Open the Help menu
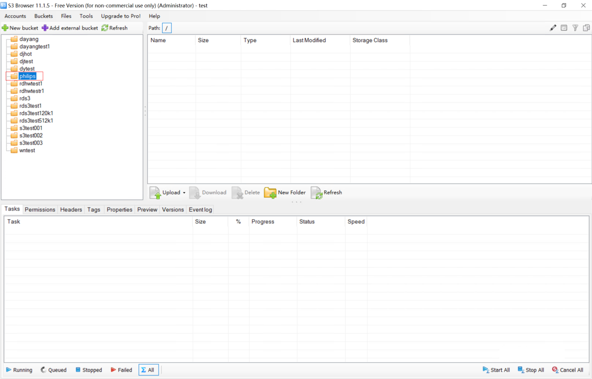Screen dimensions: 592x379 pyautogui.click(x=155, y=16)
